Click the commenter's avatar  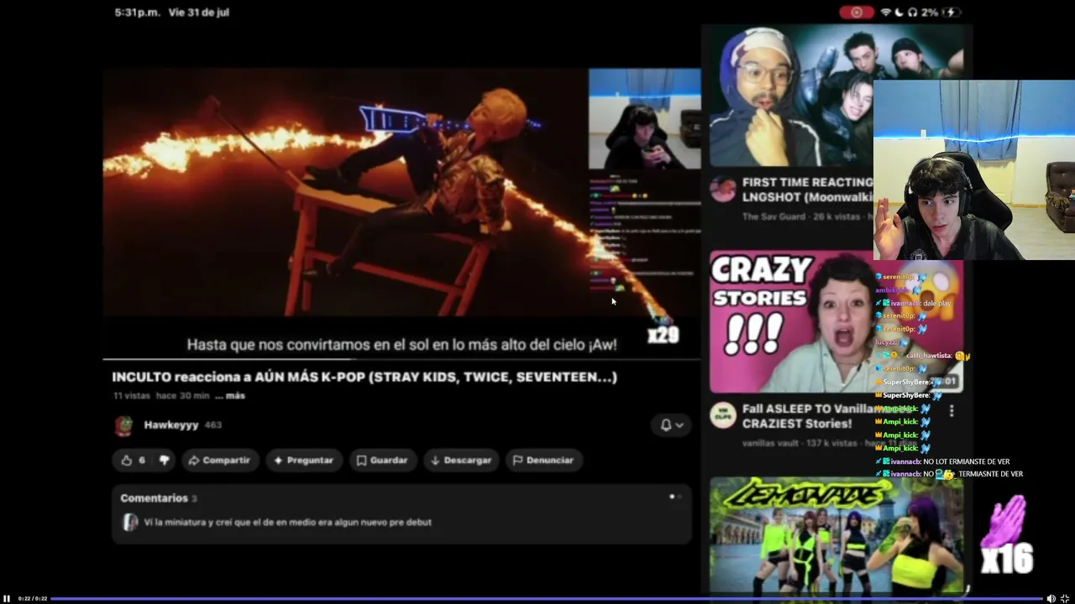point(130,522)
